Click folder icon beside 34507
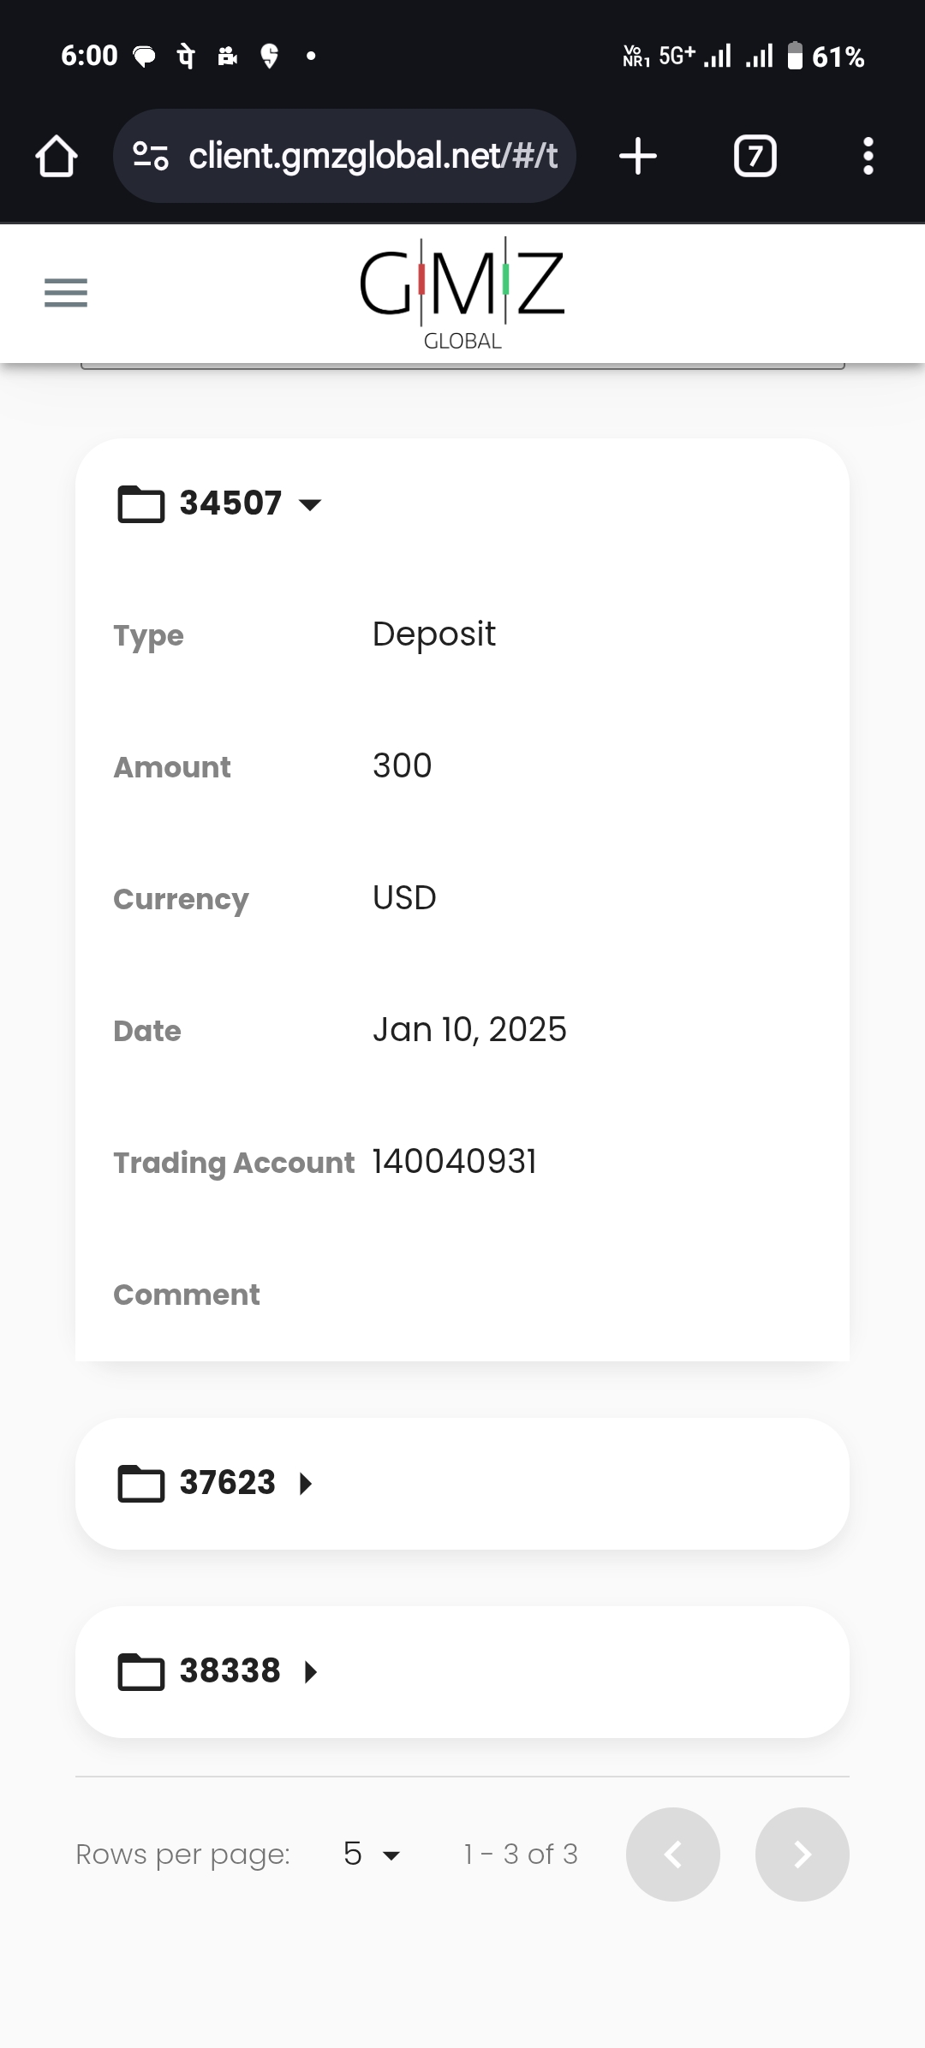This screenshot has width=925, height=2048. [140, 503]
